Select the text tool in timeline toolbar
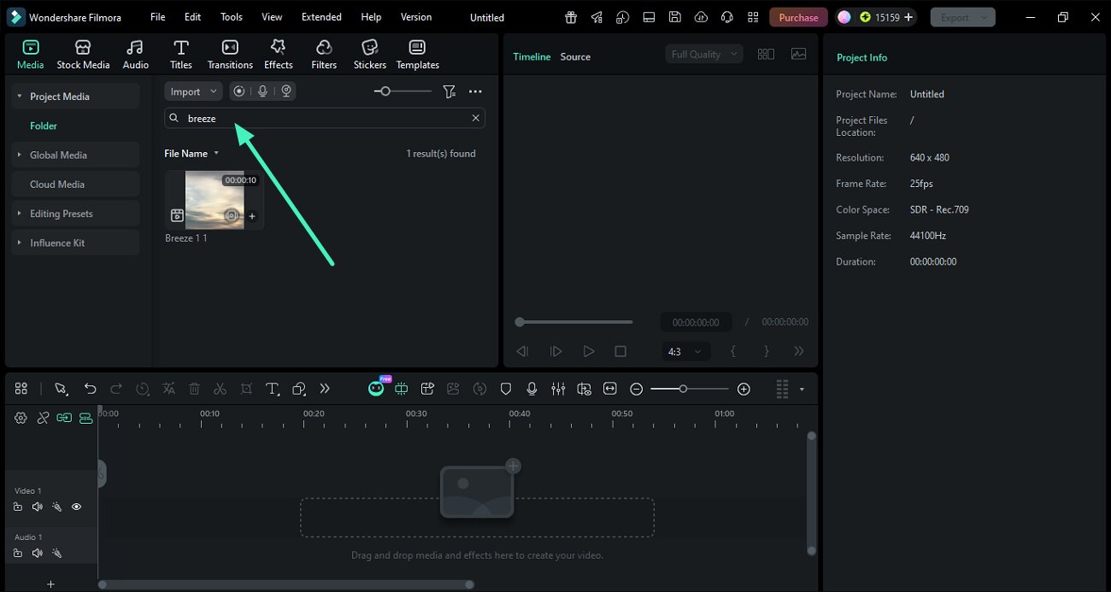The image size is (1111, 592). pyautogui.click(x=273, y=389)
